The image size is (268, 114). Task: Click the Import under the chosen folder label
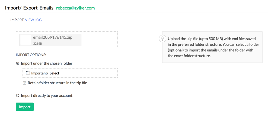(47, 63)
